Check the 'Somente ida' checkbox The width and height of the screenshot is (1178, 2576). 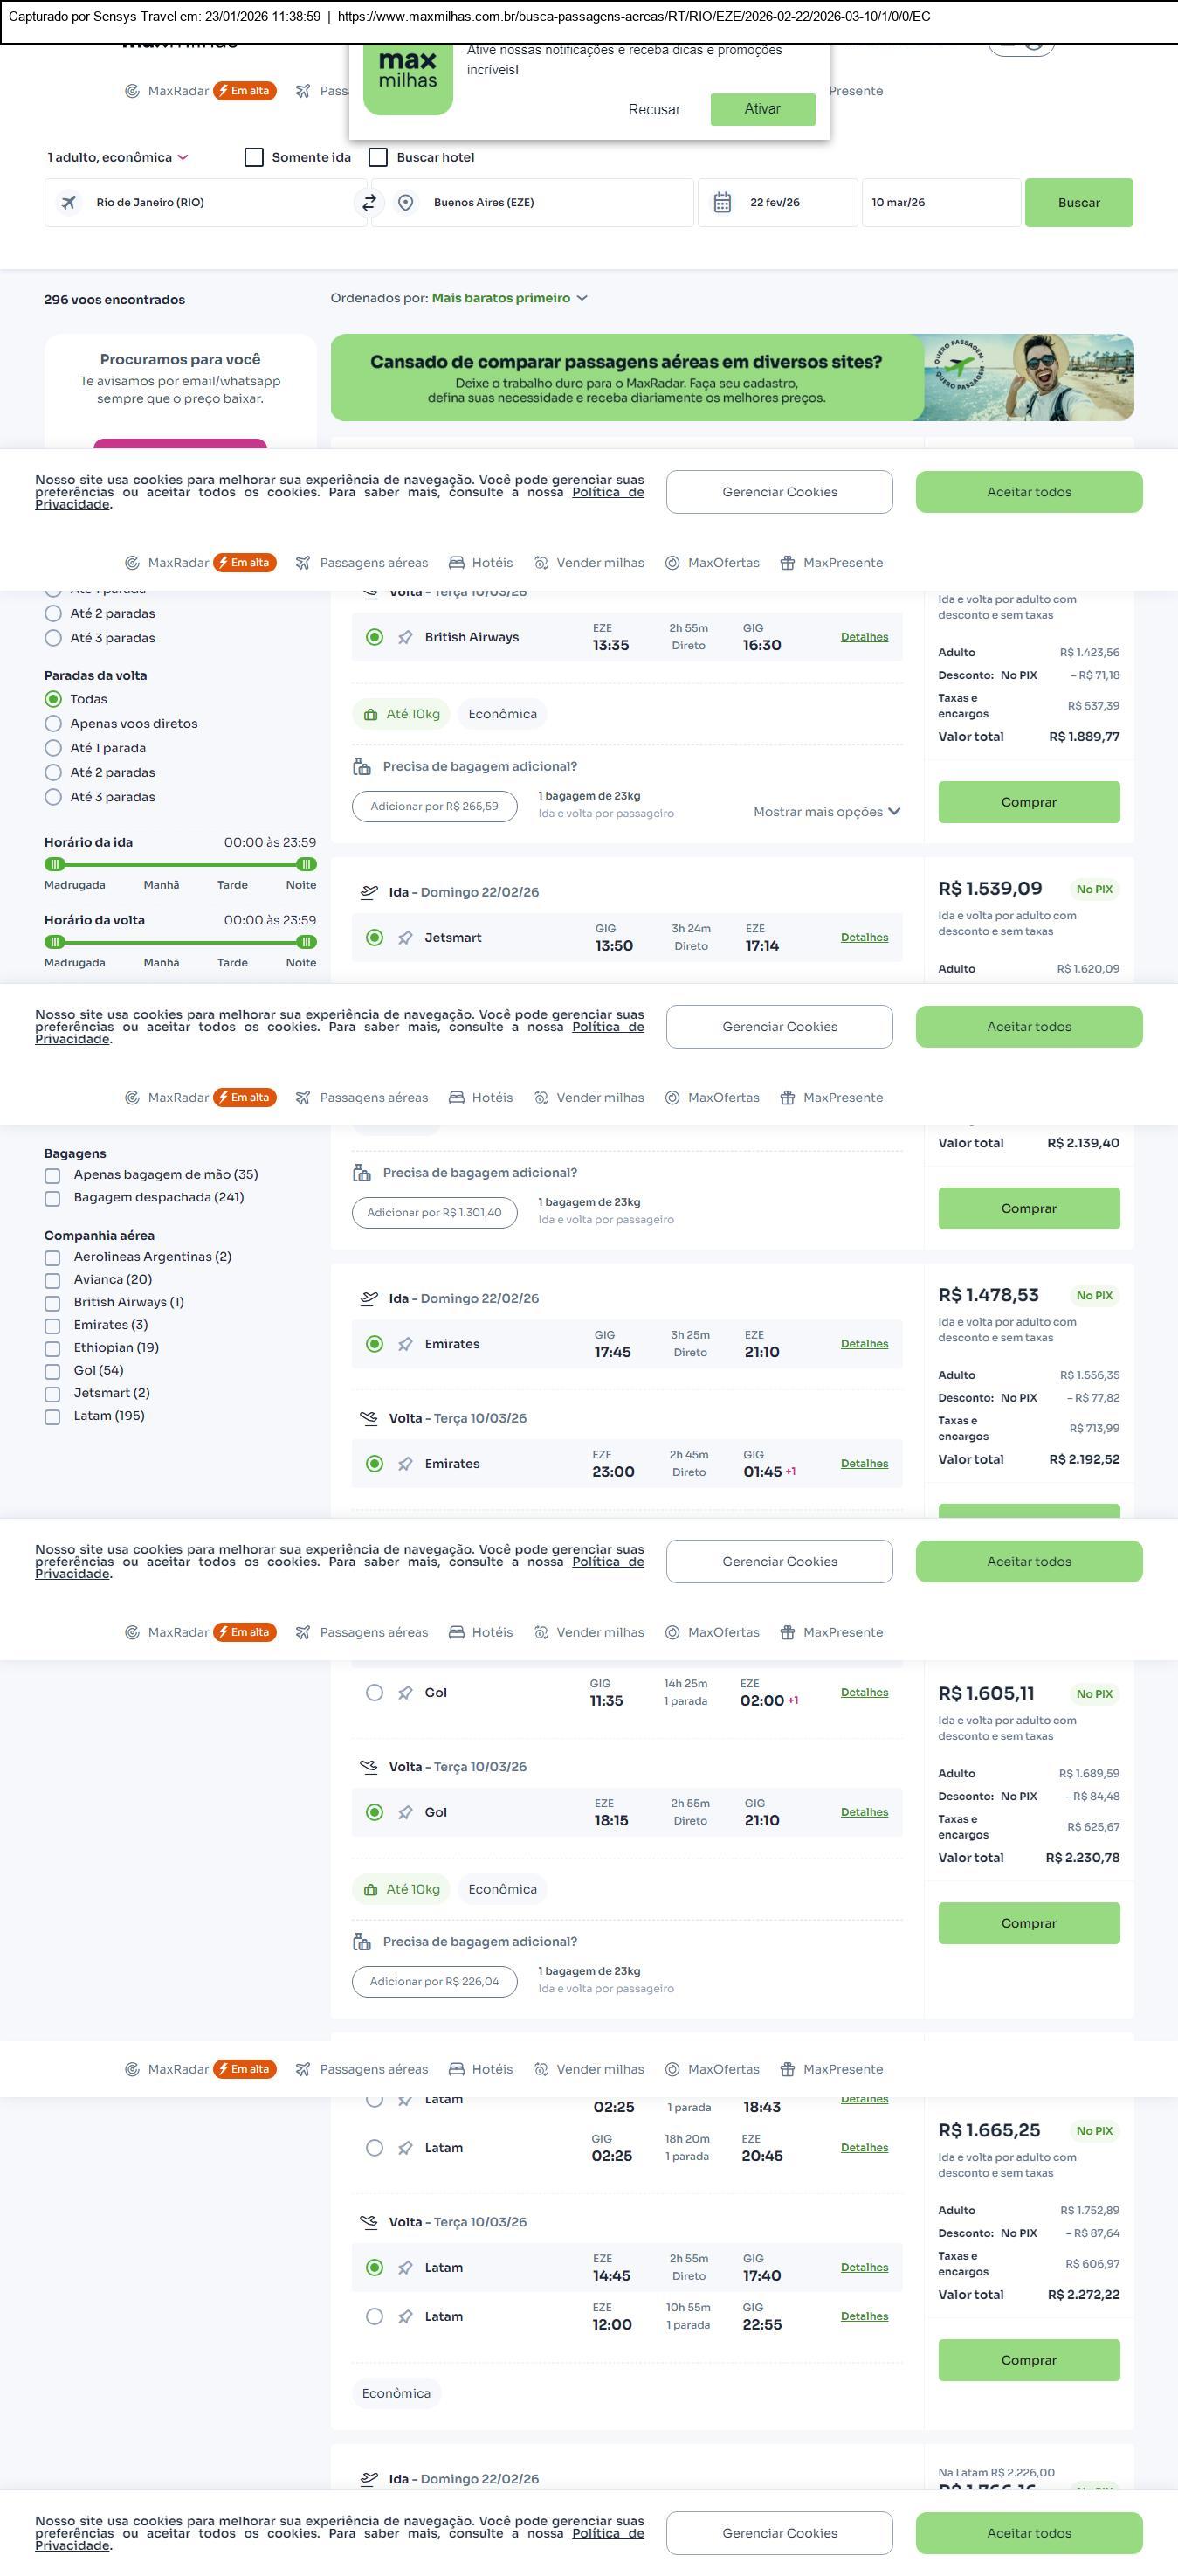click(x=255, y=158)
